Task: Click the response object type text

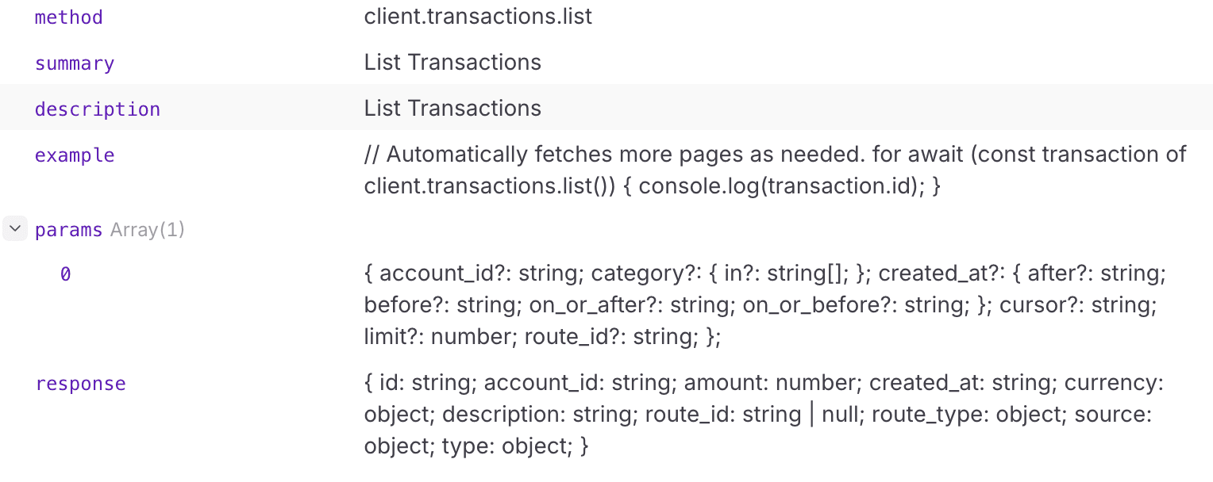Action: 764,415
